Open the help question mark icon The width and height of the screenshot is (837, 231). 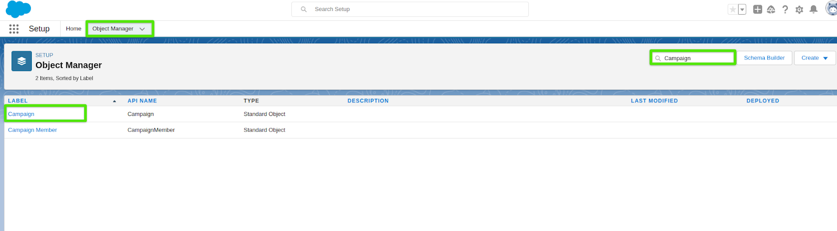pos(785,9)
